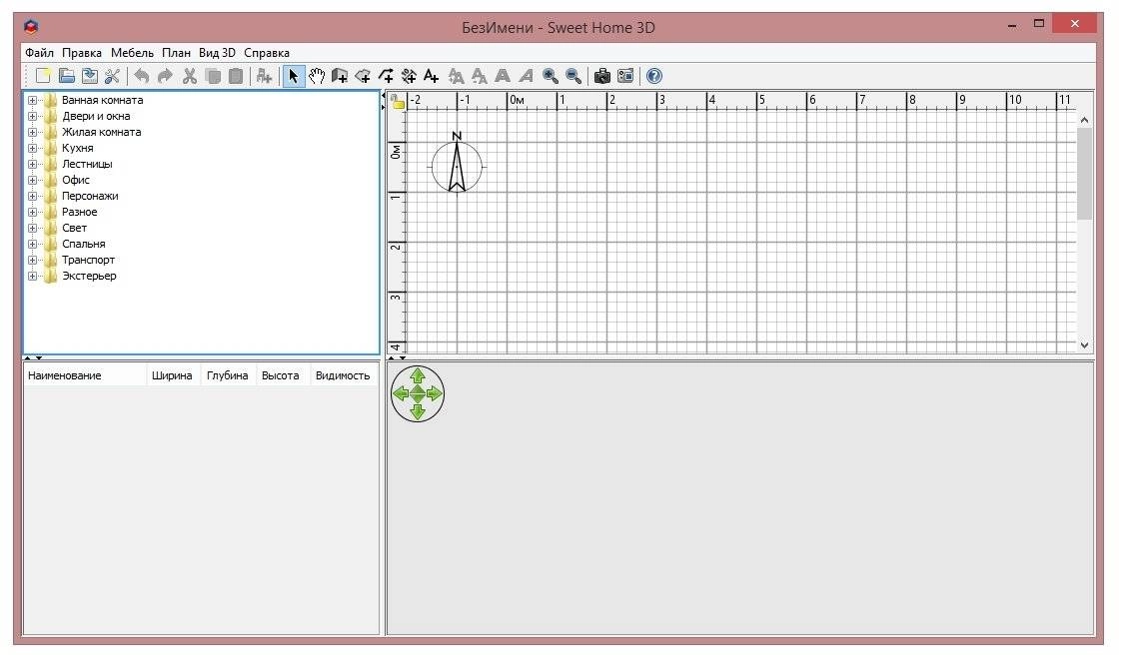Turn 3D view left with left arrow
1121x664 pixels.
[x=401, y=393]
